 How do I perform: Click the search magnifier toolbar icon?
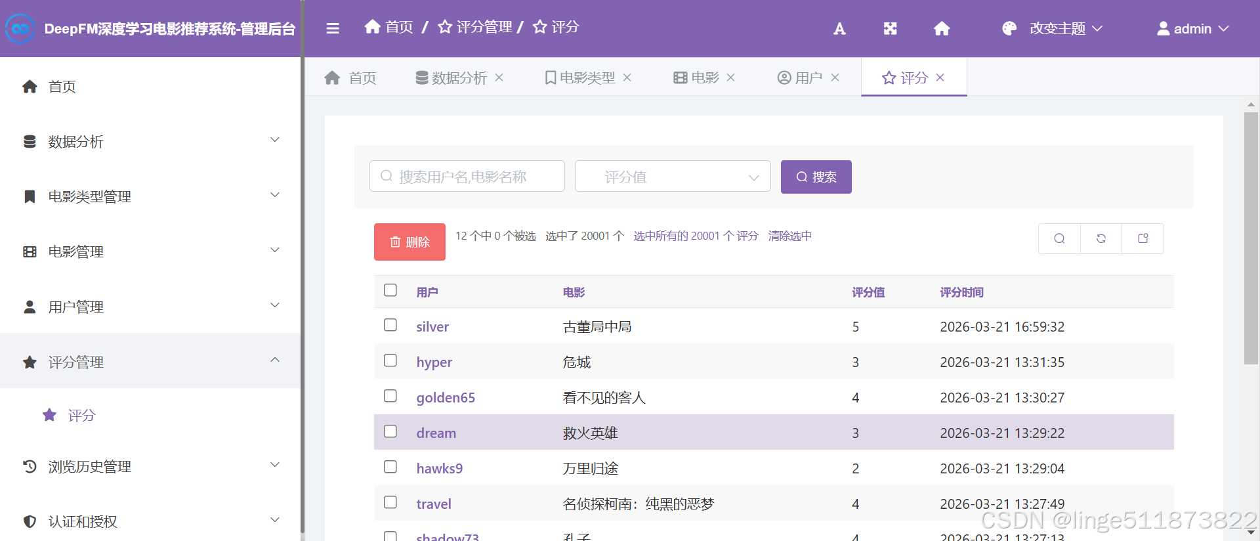point(1059,238)
